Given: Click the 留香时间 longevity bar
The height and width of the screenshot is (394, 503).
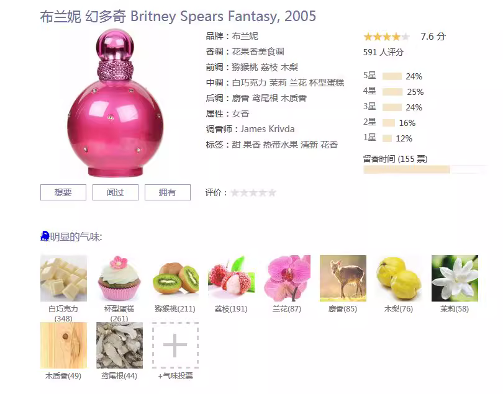Looking at the screenshot, I should tap(425, 169).
